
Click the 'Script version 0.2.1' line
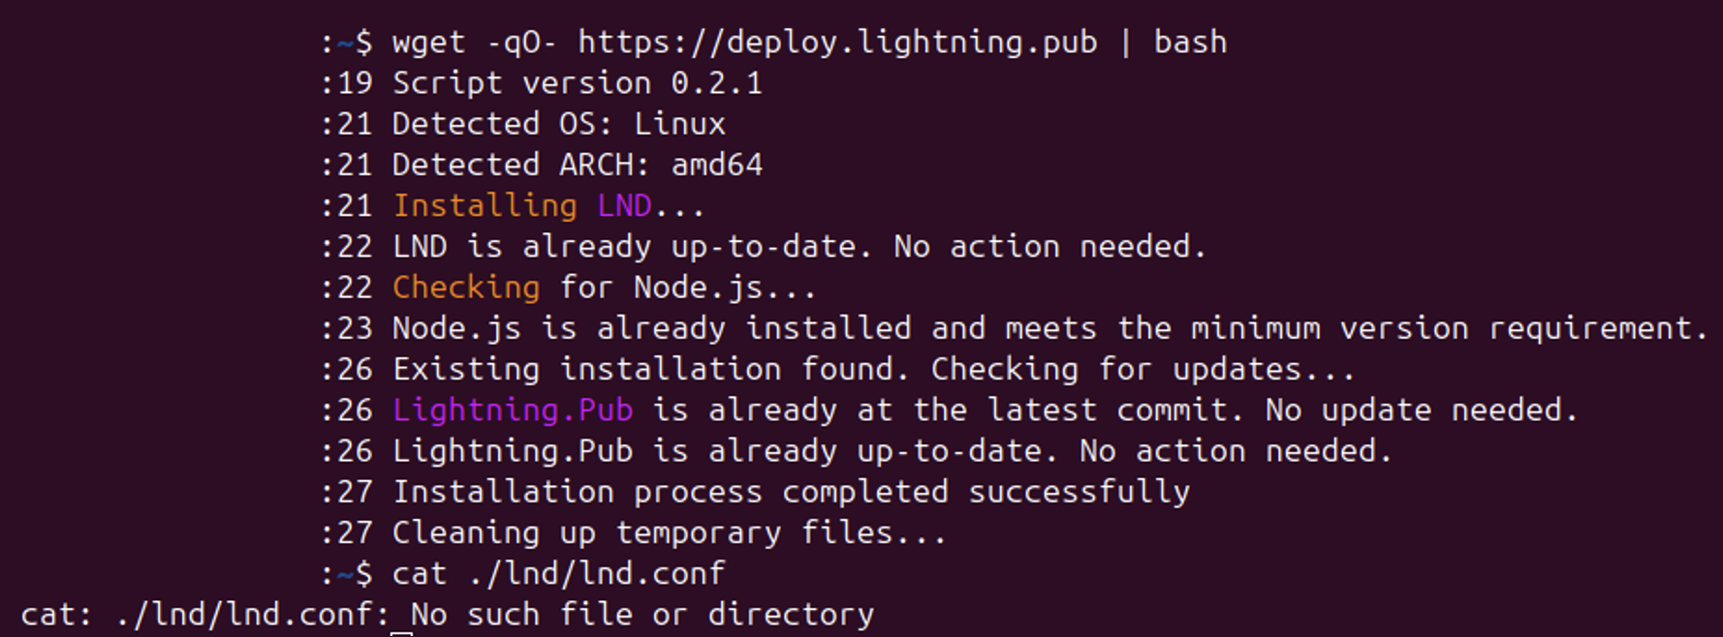[x=578, y=83]
